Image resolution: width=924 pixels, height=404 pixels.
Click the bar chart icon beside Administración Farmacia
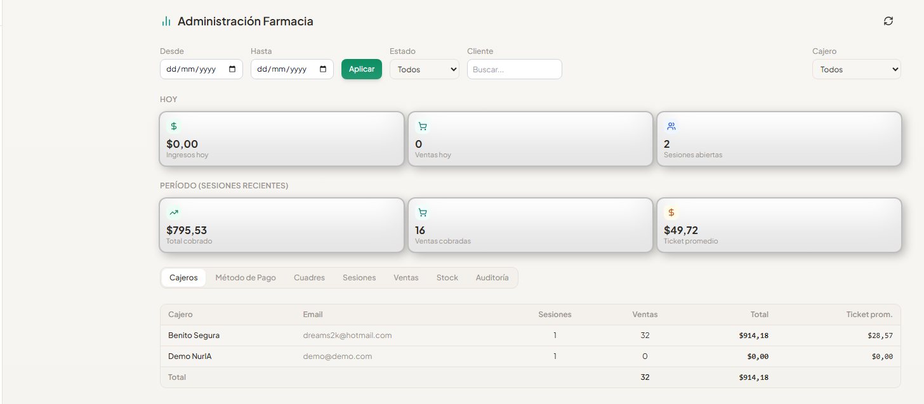[x=166, y=22]
